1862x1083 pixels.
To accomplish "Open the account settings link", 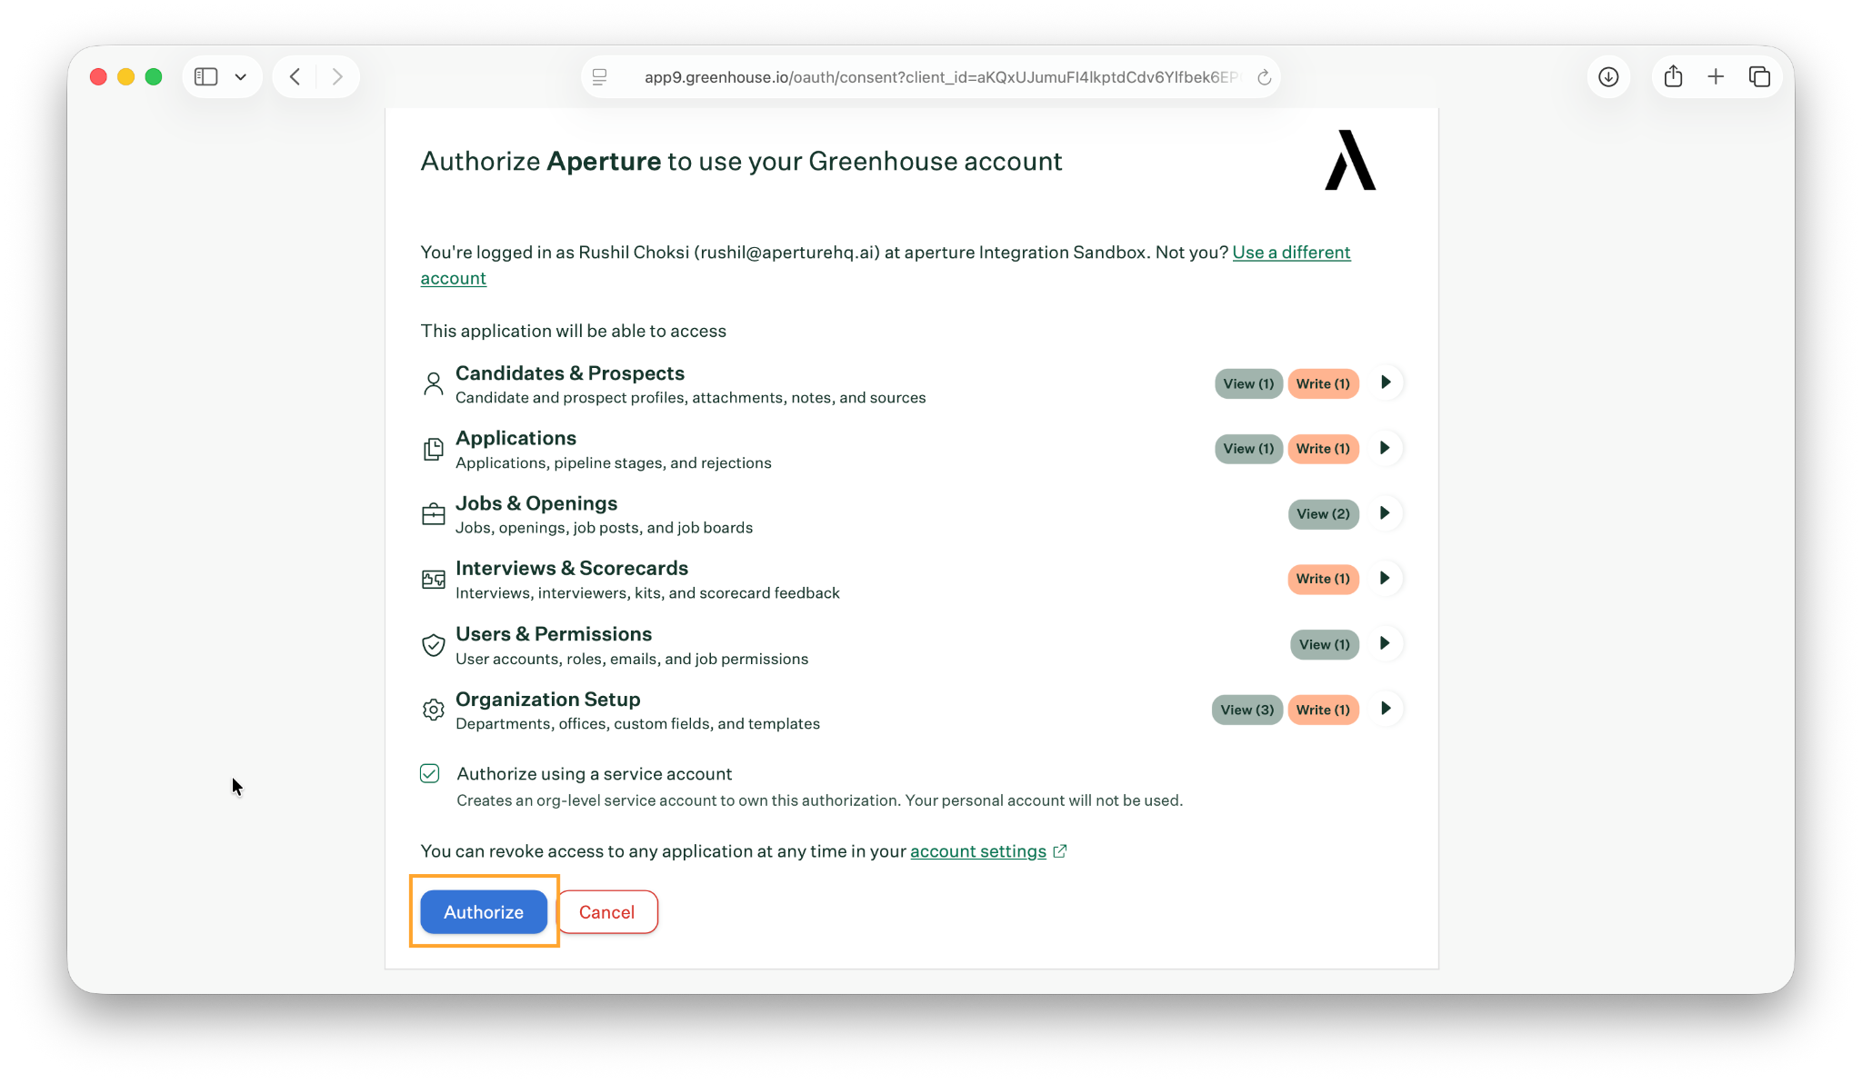I will click(x=978, y=851).
